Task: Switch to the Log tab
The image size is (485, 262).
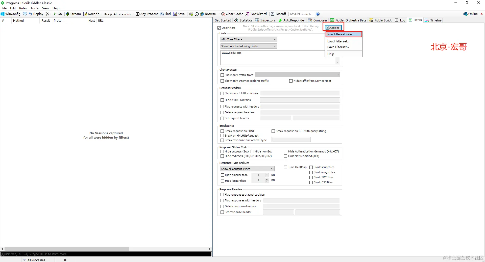Action: 400,20
